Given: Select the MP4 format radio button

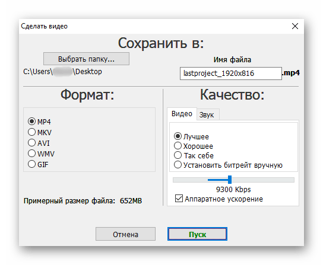Looking at the screenshot, I should click(x=31, y=122).
